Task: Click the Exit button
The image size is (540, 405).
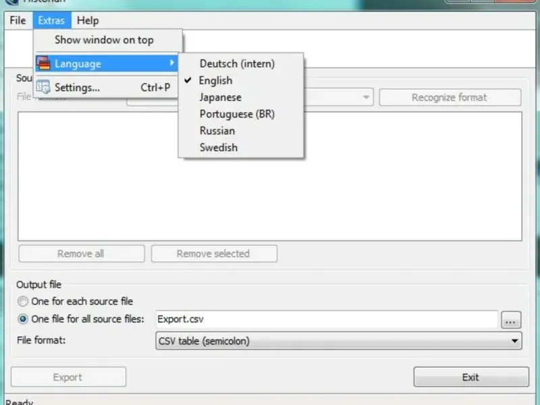Action: point(471,377)
